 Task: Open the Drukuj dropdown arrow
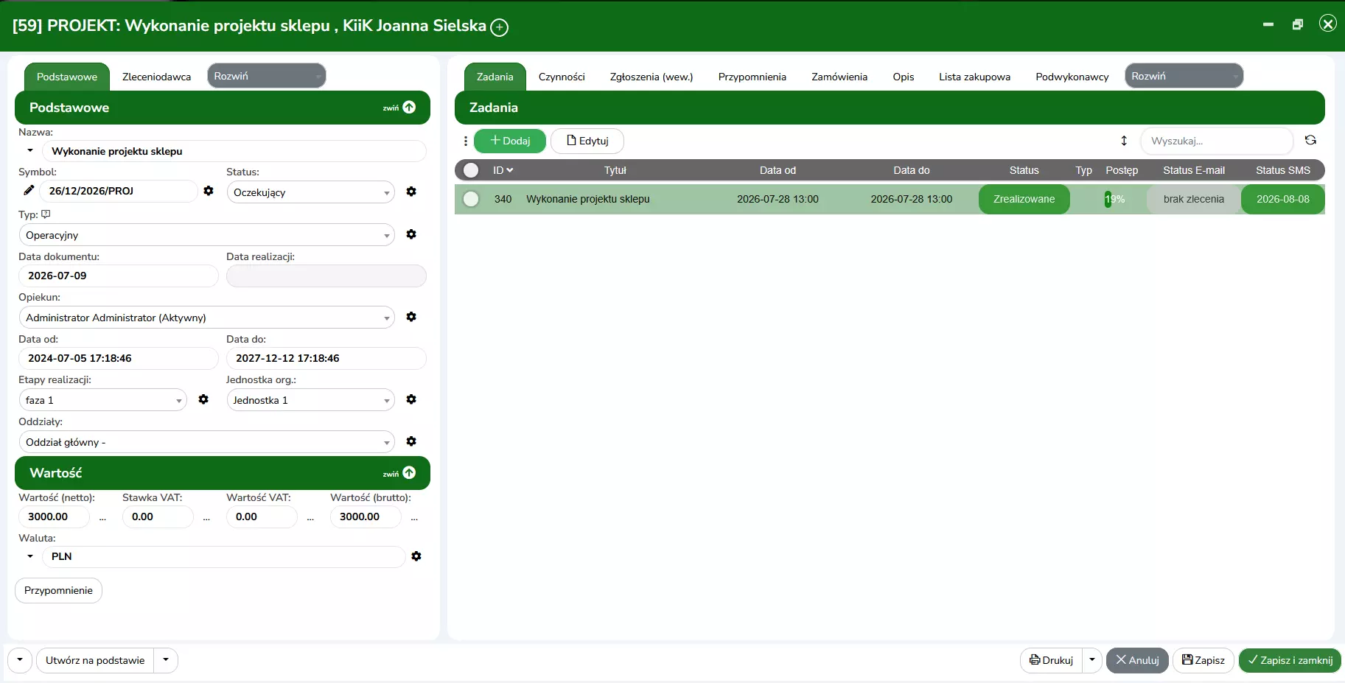(x=1092, y=659)
